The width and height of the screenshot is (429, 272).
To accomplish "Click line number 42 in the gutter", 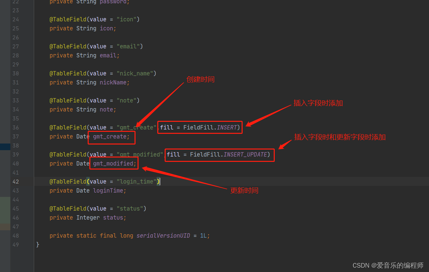I will coord(16,182).
